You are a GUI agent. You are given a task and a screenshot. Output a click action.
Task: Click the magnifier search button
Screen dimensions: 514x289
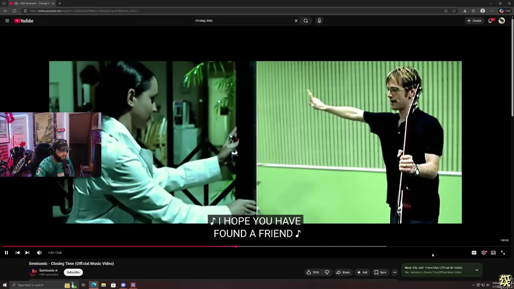click(306, 20)
